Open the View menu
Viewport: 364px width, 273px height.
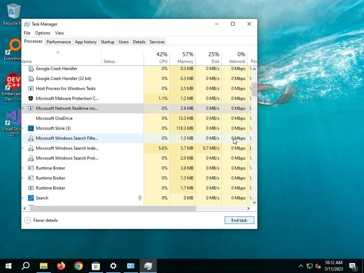(59, 33)
